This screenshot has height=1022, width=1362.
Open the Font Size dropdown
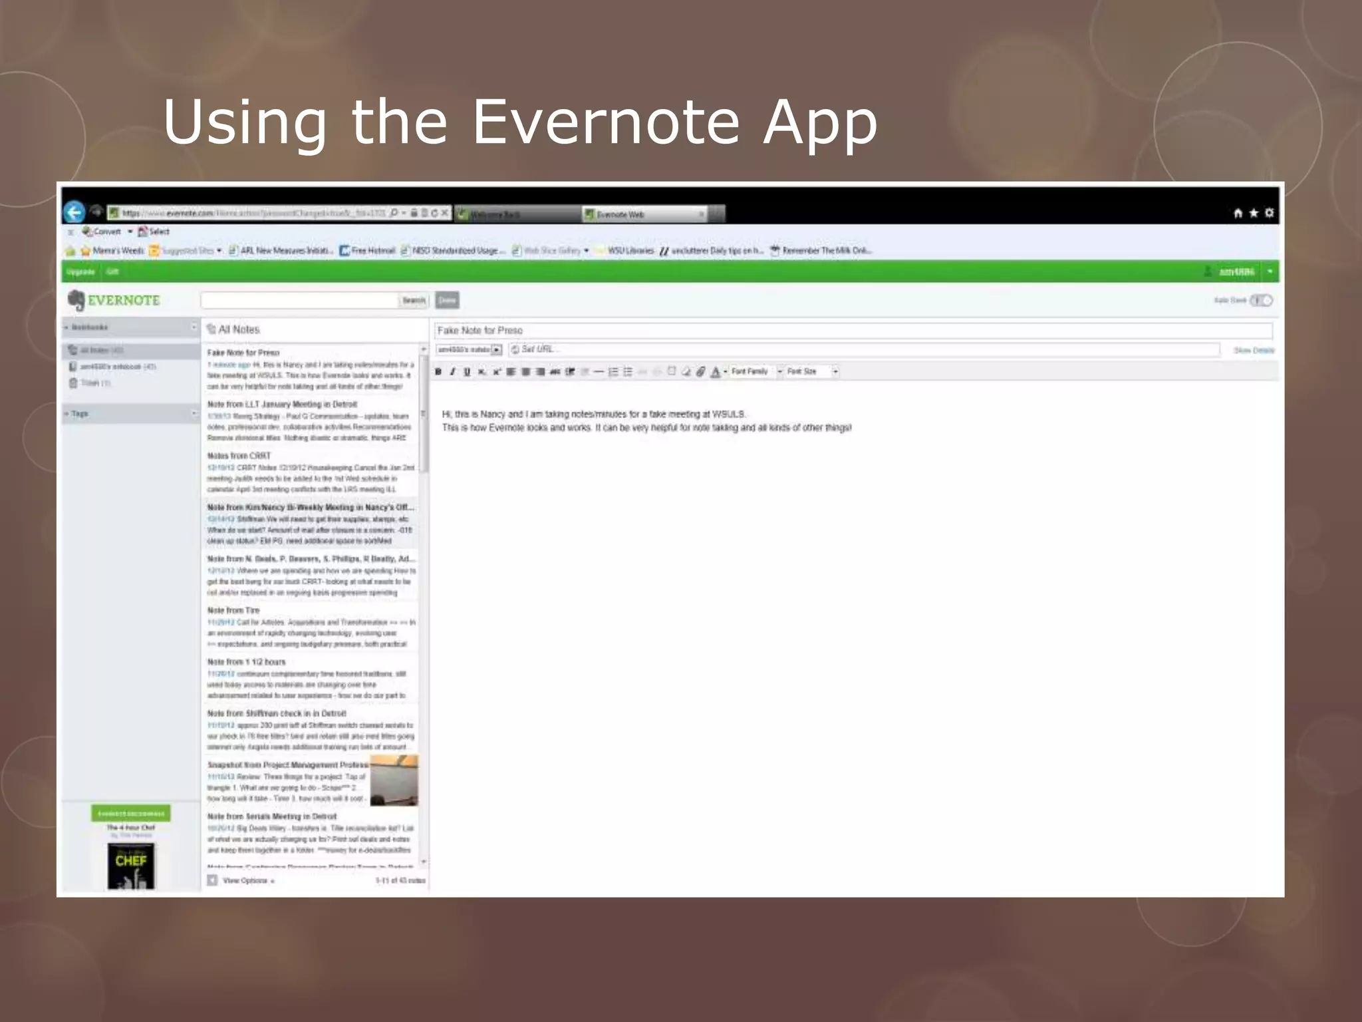click(813, 372)
